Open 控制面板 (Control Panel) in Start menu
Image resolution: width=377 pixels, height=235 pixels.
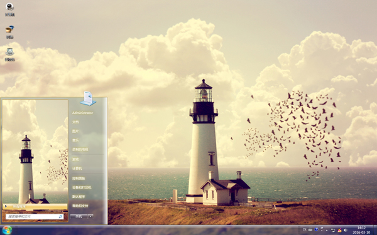point(79,179)
